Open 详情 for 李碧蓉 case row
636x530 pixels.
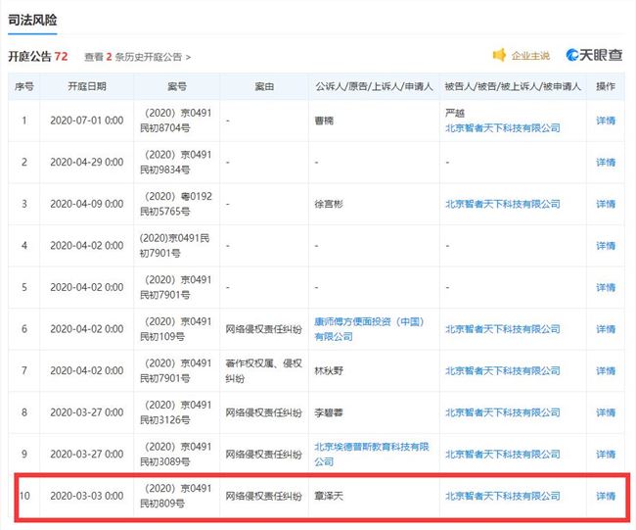(x=606, y=412)
